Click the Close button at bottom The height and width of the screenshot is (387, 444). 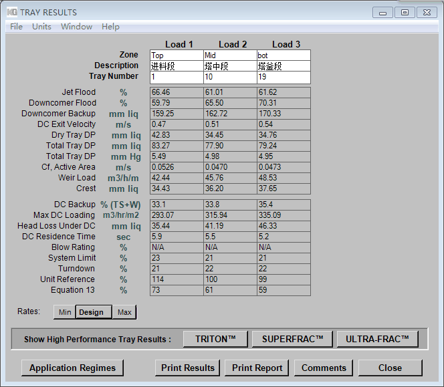pyautogui.click(x=391, y=368)
